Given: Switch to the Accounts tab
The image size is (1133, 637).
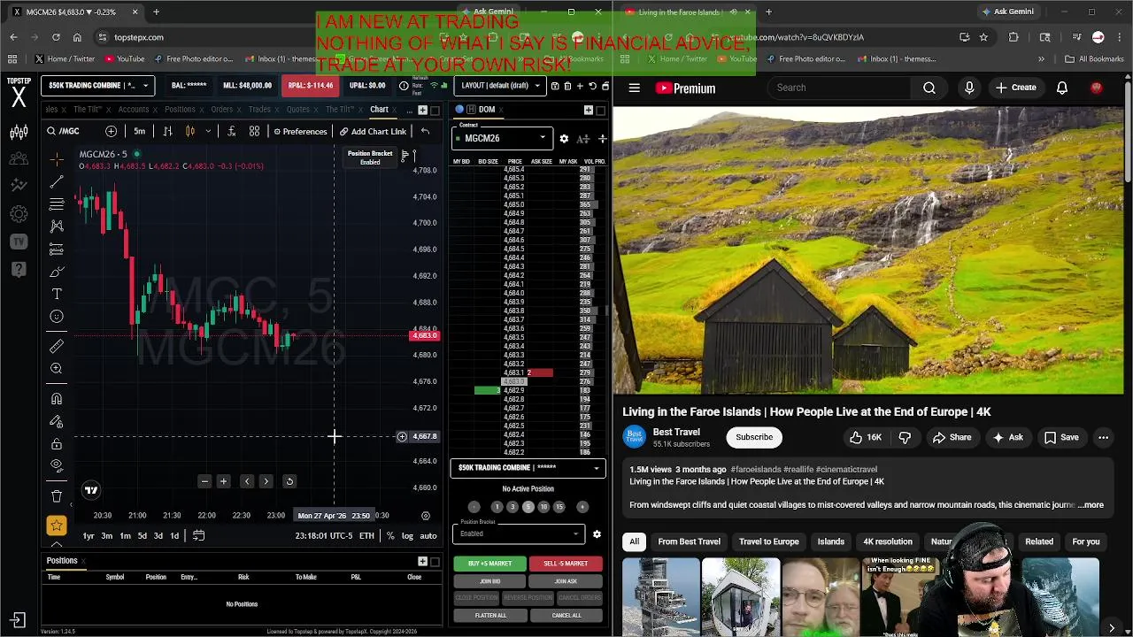Looking at the screenshot, I should pos(134,110).
